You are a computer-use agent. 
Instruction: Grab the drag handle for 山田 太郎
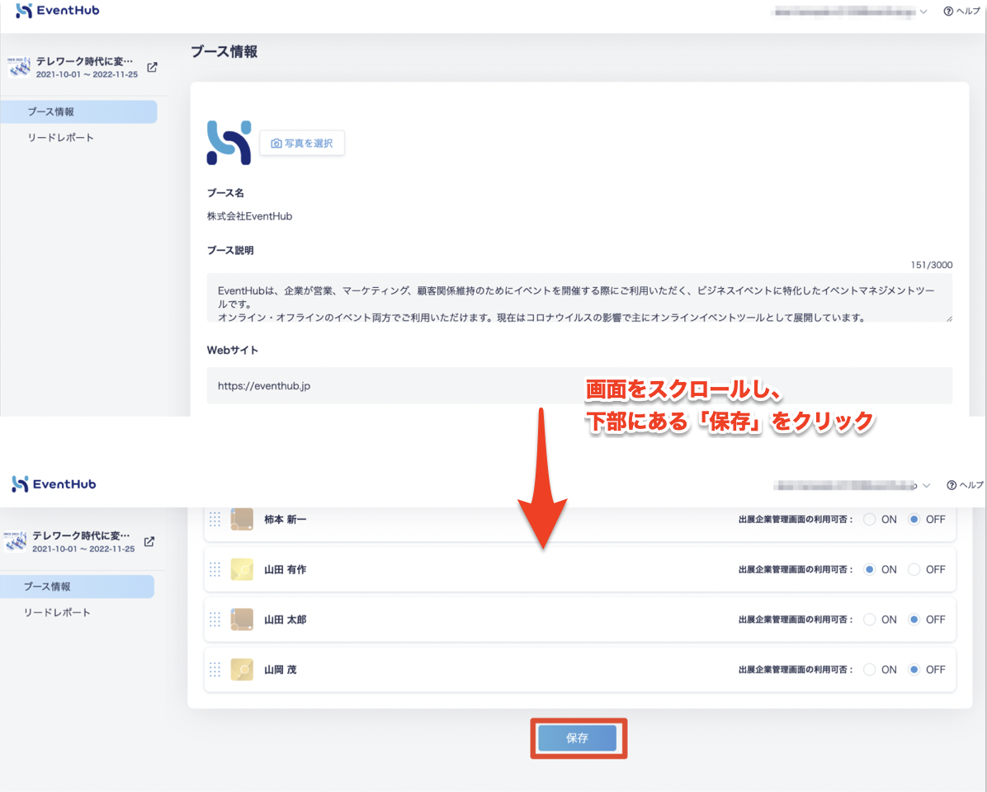(215, 620)
